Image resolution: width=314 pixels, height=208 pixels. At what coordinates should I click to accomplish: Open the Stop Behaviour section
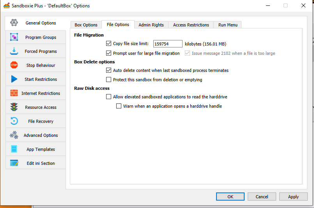point(35,65)
